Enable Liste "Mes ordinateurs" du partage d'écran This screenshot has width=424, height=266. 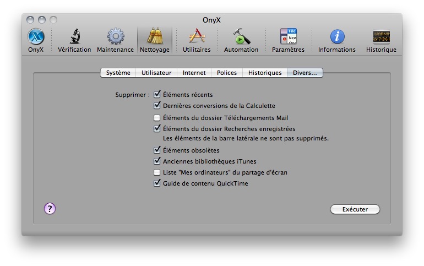point(157,172)
